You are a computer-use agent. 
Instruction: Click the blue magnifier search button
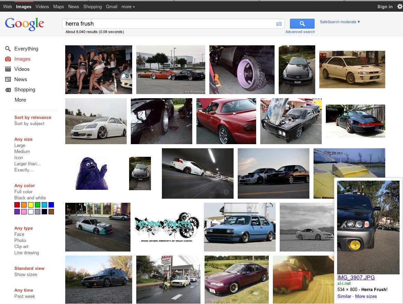click(x=302, y=24)
